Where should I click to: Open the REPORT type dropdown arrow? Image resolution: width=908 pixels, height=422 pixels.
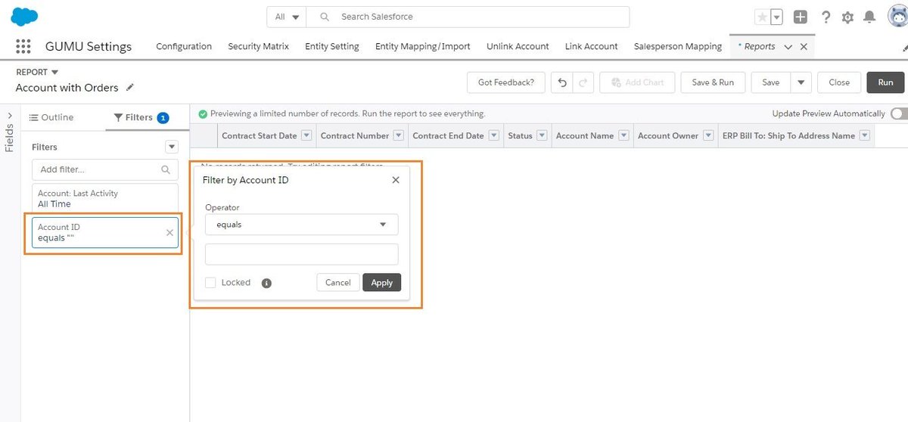click(54, 73)
